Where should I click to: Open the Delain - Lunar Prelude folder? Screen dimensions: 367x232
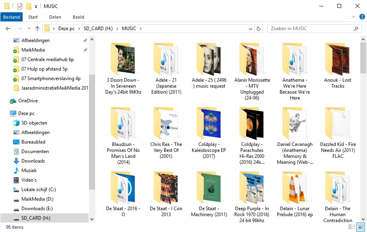click(x=295, y=194)
